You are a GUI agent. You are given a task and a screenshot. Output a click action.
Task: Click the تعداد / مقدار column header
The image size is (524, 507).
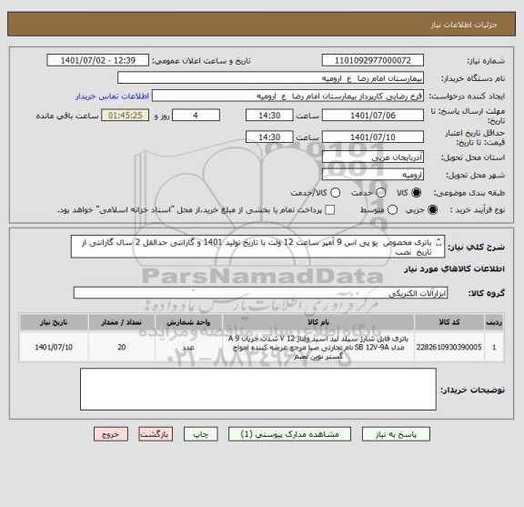tap(121, 322)
